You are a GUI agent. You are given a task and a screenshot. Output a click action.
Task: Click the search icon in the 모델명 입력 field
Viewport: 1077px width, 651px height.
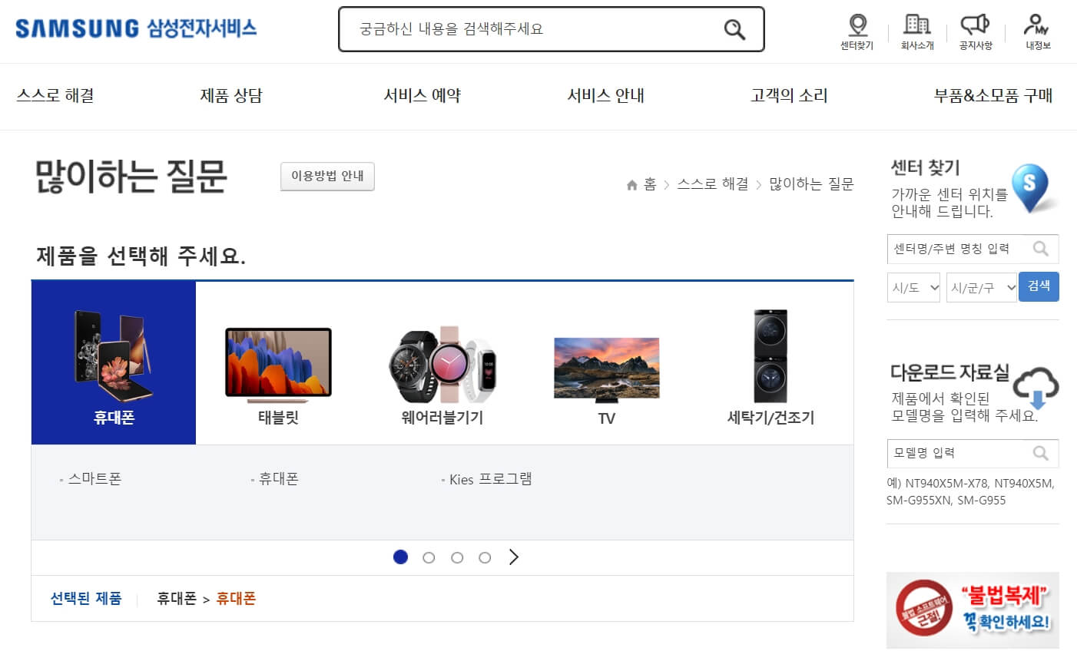pyautogui.click(x=1042, y=453)
